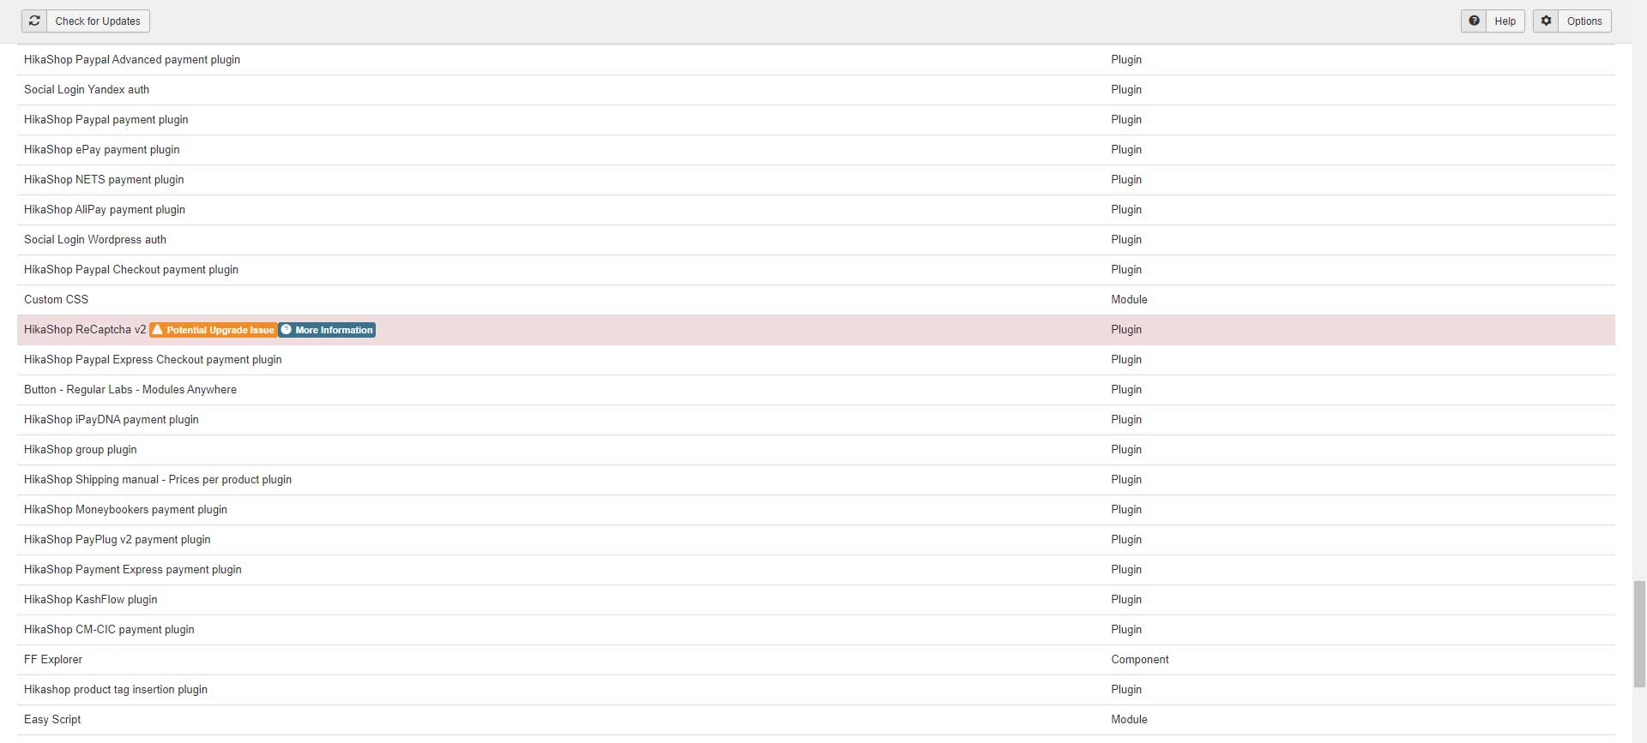
Task: Click HikaShop Paypal payment plugin name
Action: (x=106, y=120)
